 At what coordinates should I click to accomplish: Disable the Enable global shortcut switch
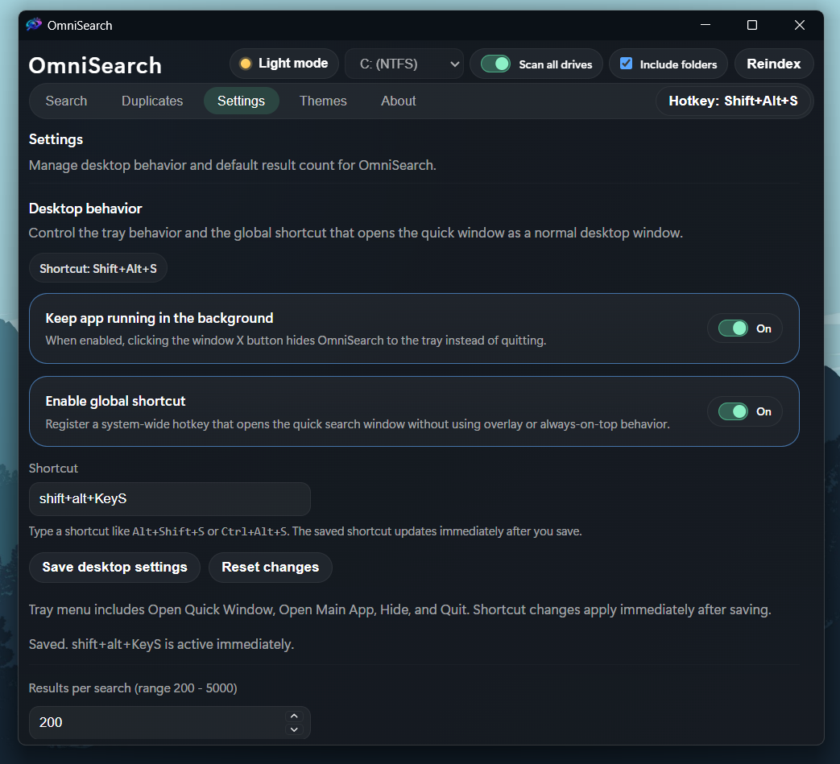pyautogui.click(x=733, y=411)
